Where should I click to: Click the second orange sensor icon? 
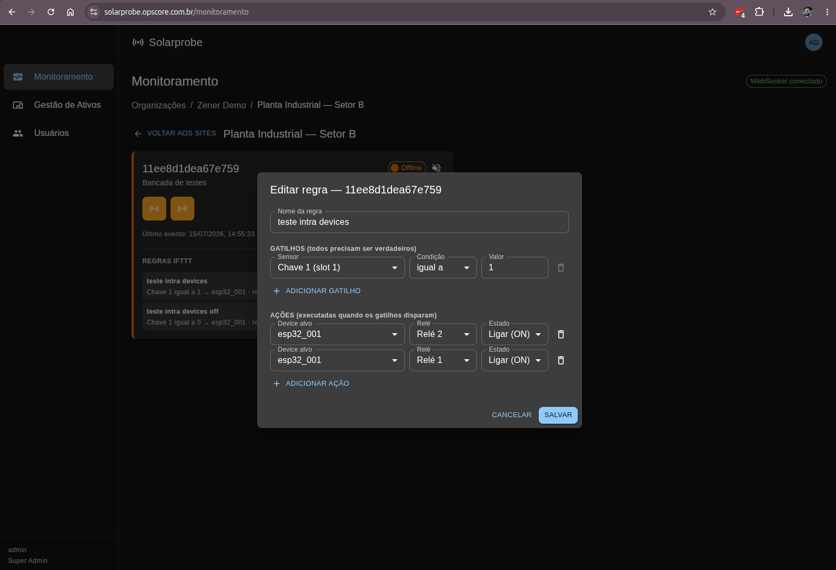[182, 209]
